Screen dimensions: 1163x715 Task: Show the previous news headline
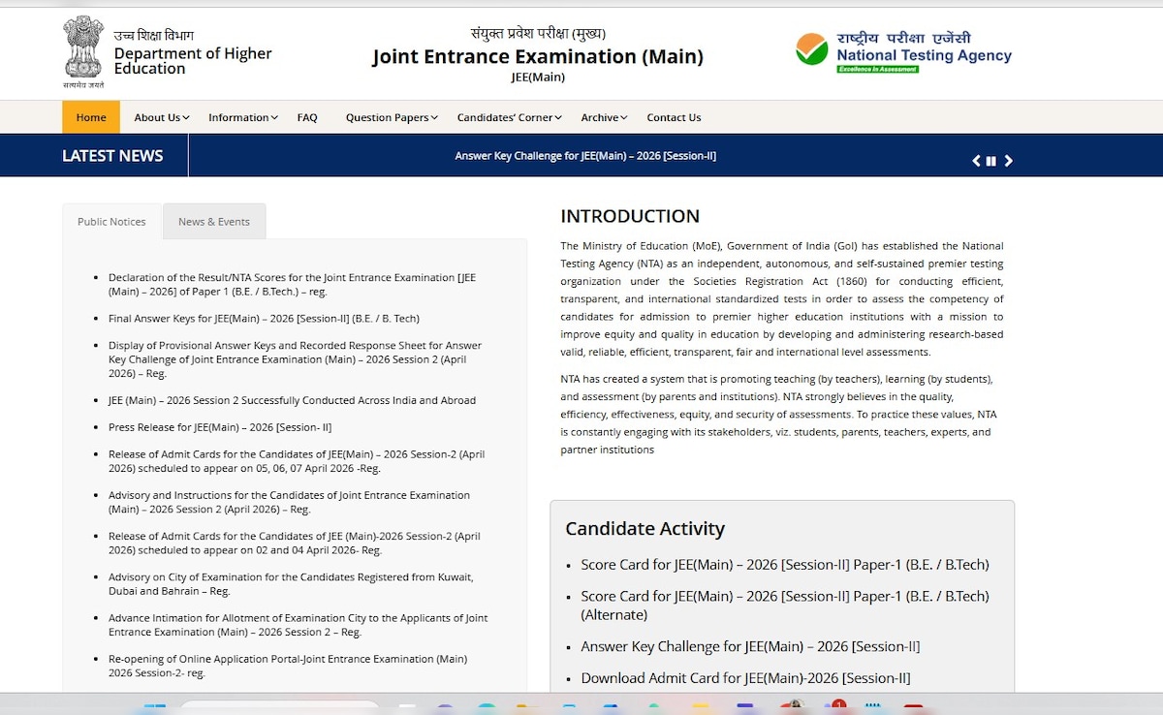976,160
